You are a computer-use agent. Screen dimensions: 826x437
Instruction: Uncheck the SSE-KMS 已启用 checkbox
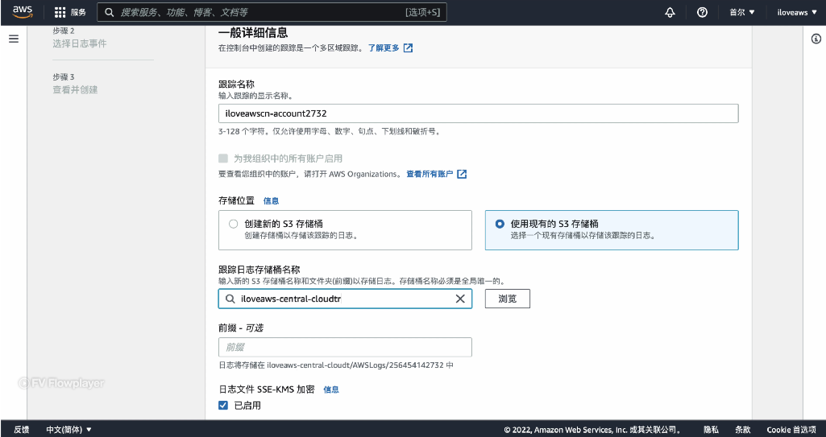[223, 406]
